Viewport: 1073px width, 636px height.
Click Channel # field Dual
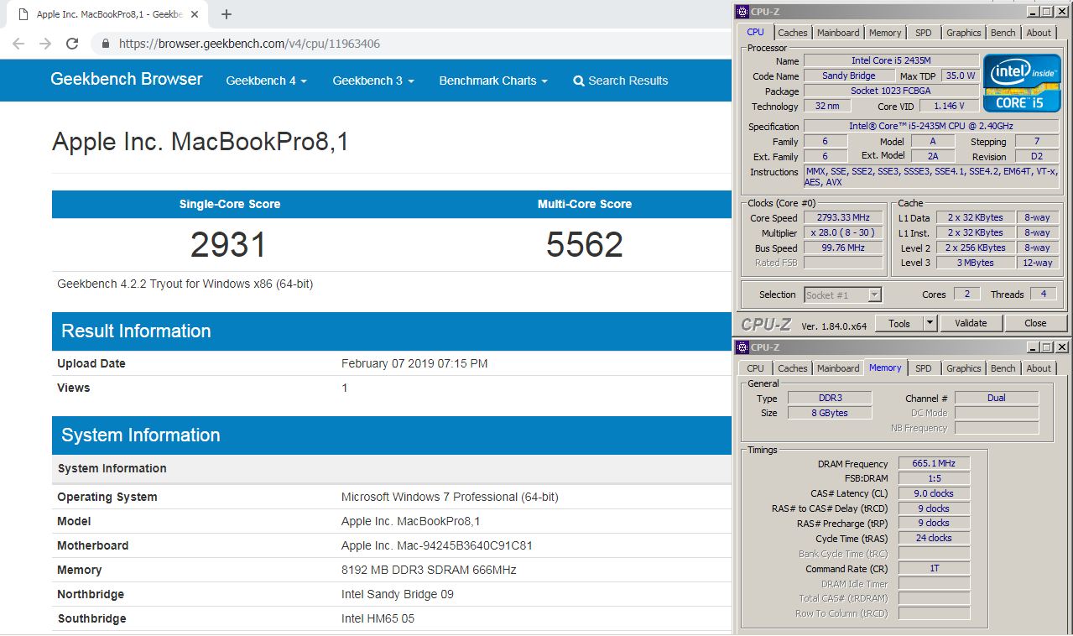coord(997,398)
